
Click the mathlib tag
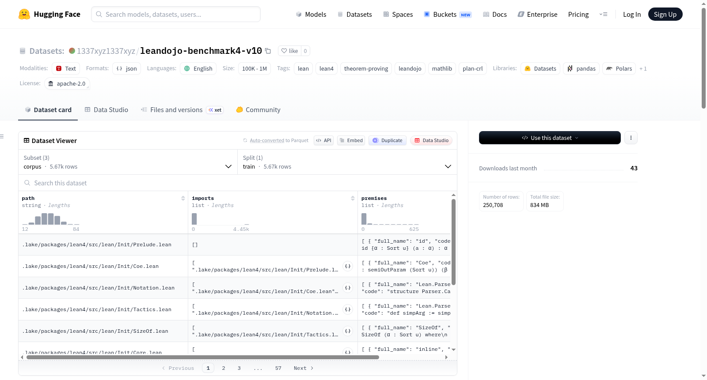(x=442, y=68)
